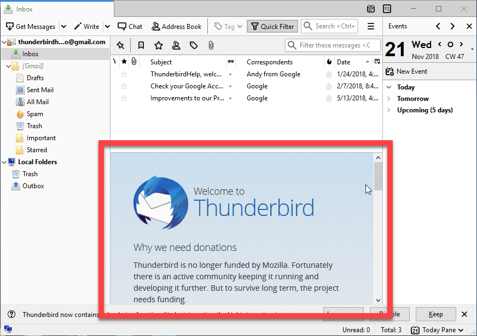Toggle the Quick Filter bar
Image resolution: width=477 pixels, height=336 pixels.
click(272, 26)
